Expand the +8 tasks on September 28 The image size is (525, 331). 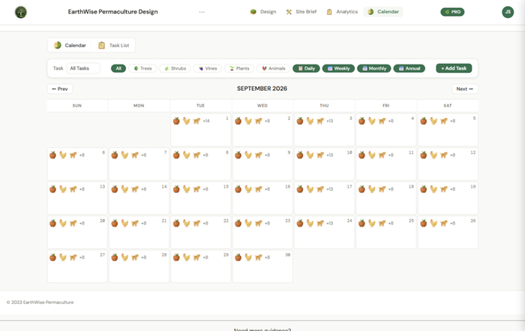144,257
